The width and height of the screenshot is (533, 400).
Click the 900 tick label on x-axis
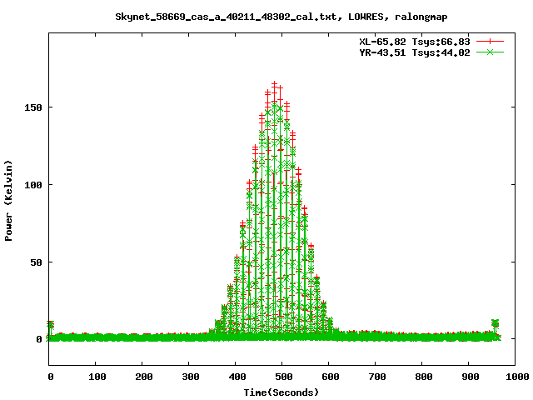click(x=471, y=377)
